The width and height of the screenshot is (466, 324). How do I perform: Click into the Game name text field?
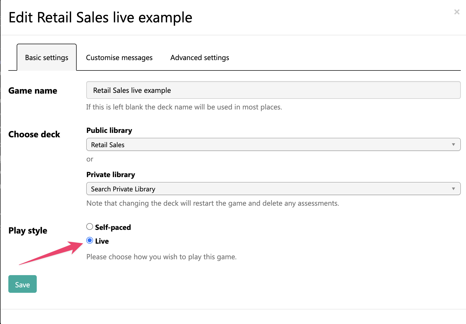click(273, 90)
